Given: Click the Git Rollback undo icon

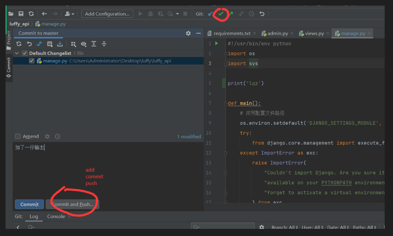Looking at the screenshot, I should 262,14.
